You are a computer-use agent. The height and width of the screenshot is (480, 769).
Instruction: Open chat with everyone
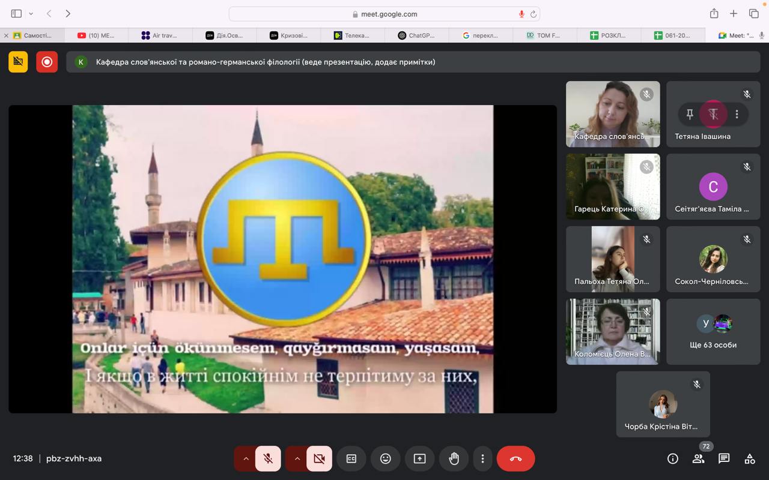point(724,458)
